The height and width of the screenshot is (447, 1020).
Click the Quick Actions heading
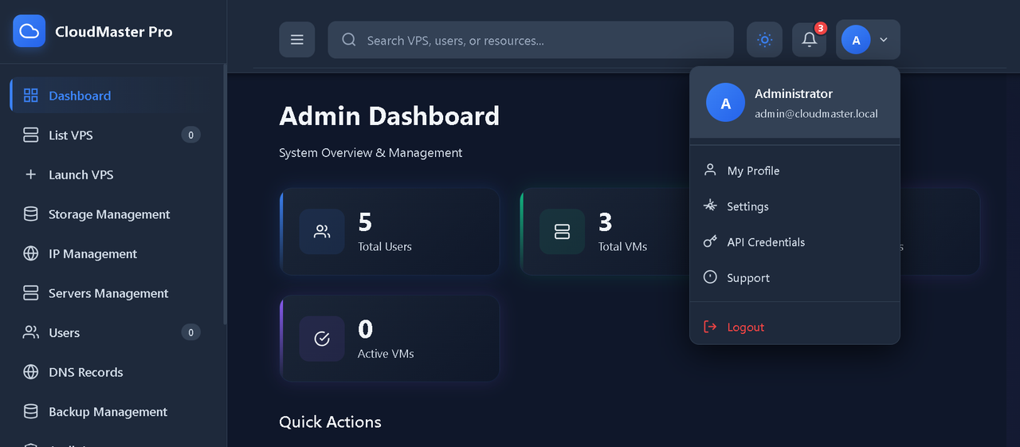330,422
